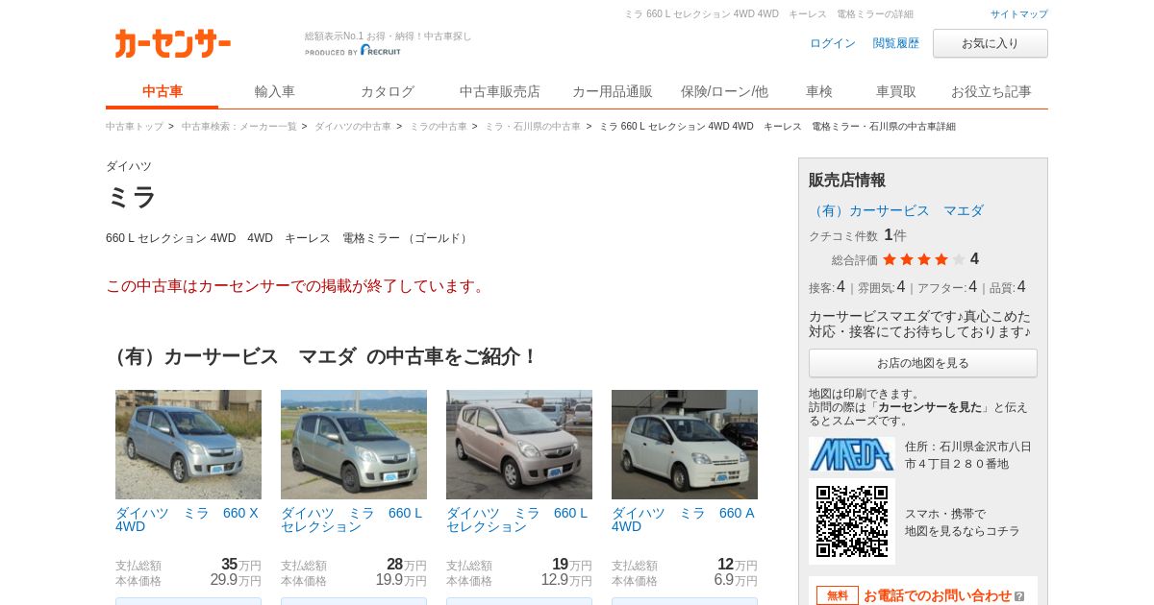The height and width of the screenshot is (605, 1154).
Task: Click the お気に入り button
Action: coord(991,43)
